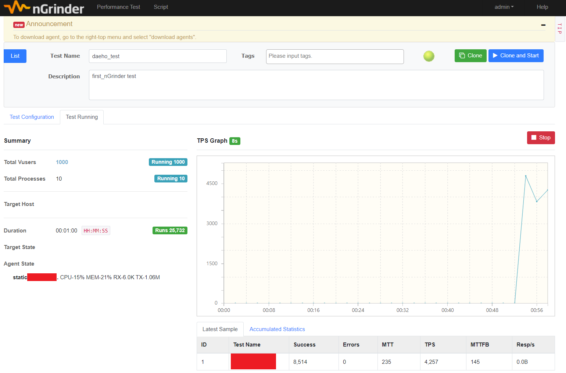Click the Success value 8,514
566x373 pixels.
tap(314, 362)
